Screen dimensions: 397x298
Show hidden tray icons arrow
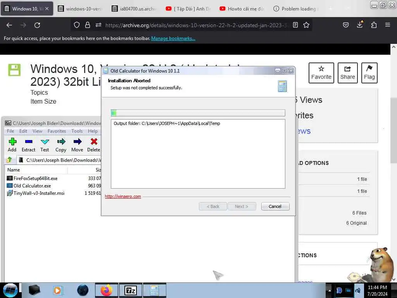click(x=330, y=290)
